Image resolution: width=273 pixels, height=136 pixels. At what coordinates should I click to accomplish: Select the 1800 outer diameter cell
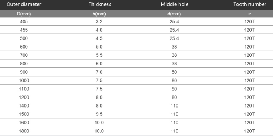point(24,131)
